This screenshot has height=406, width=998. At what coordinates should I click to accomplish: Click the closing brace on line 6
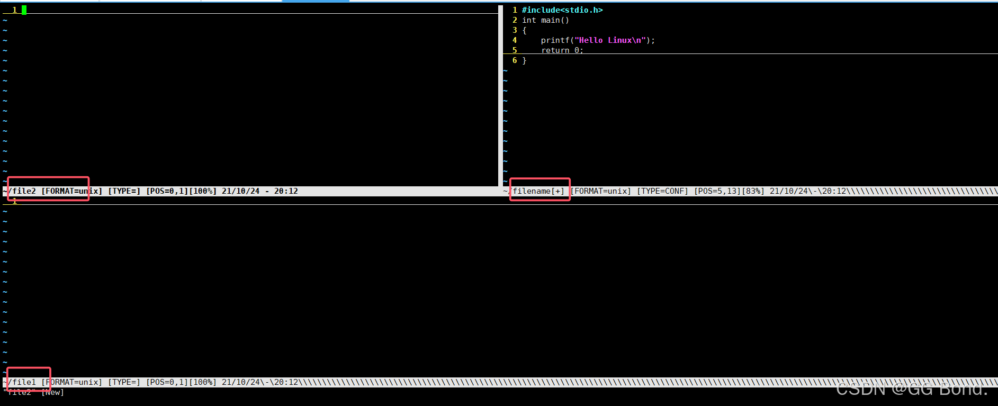(524, 60)
